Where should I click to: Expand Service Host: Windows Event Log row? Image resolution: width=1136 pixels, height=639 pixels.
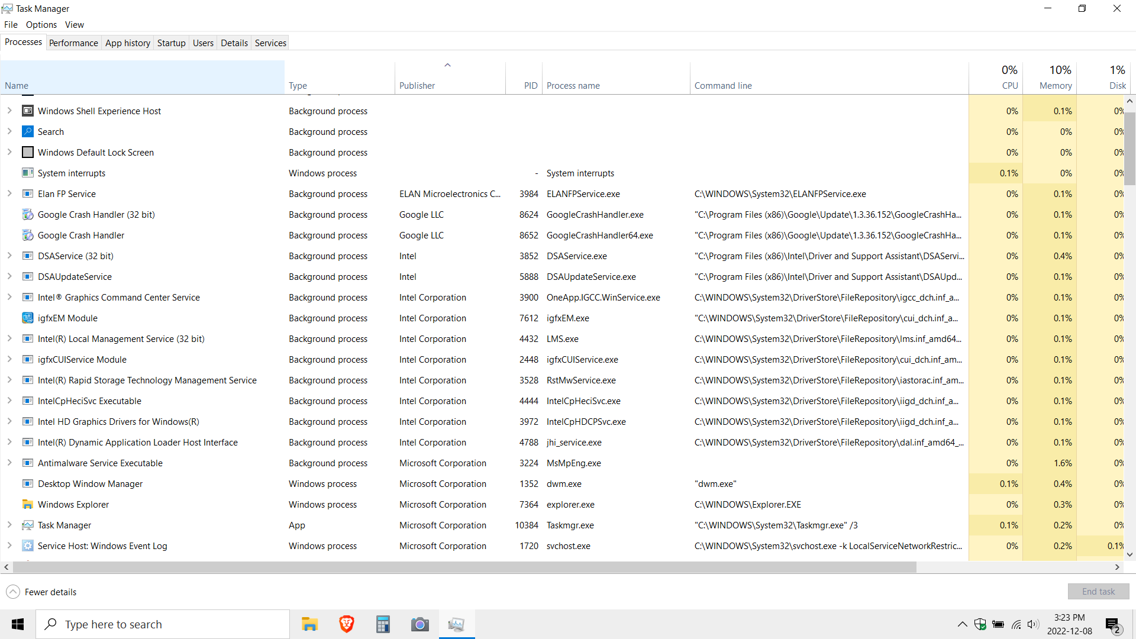[9, 546]
